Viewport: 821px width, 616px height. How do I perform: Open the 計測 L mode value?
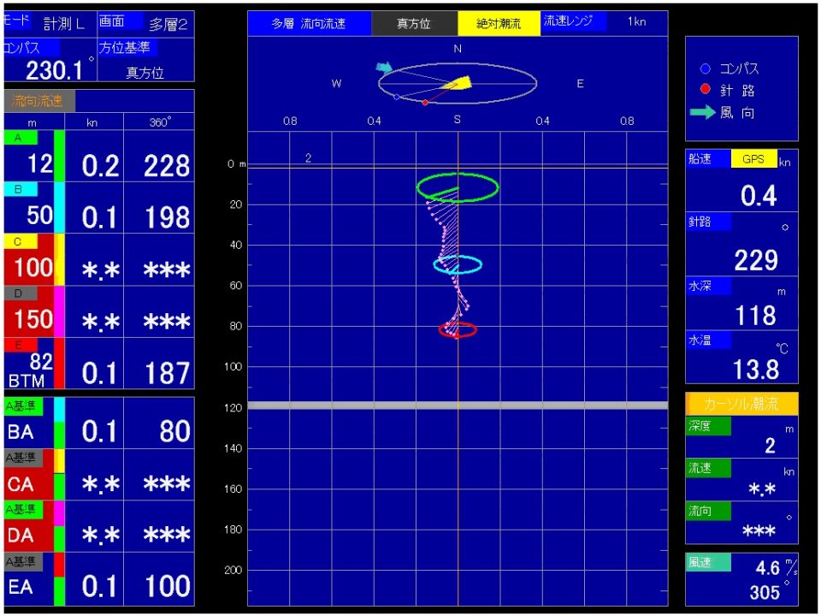tap(63, 24)
